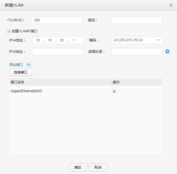The height and width of the screenshot is (174, 177).
Task: Uncheck the 创建VLANIF接口 checkbox
Action: 9,31
